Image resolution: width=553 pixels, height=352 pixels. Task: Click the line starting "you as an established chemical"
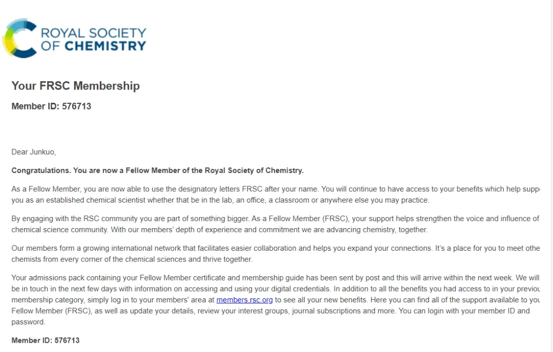coord(220,200)
